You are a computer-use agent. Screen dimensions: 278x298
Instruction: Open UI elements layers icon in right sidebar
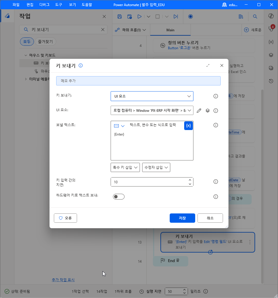pyautogui.click(x=271, y=55)
